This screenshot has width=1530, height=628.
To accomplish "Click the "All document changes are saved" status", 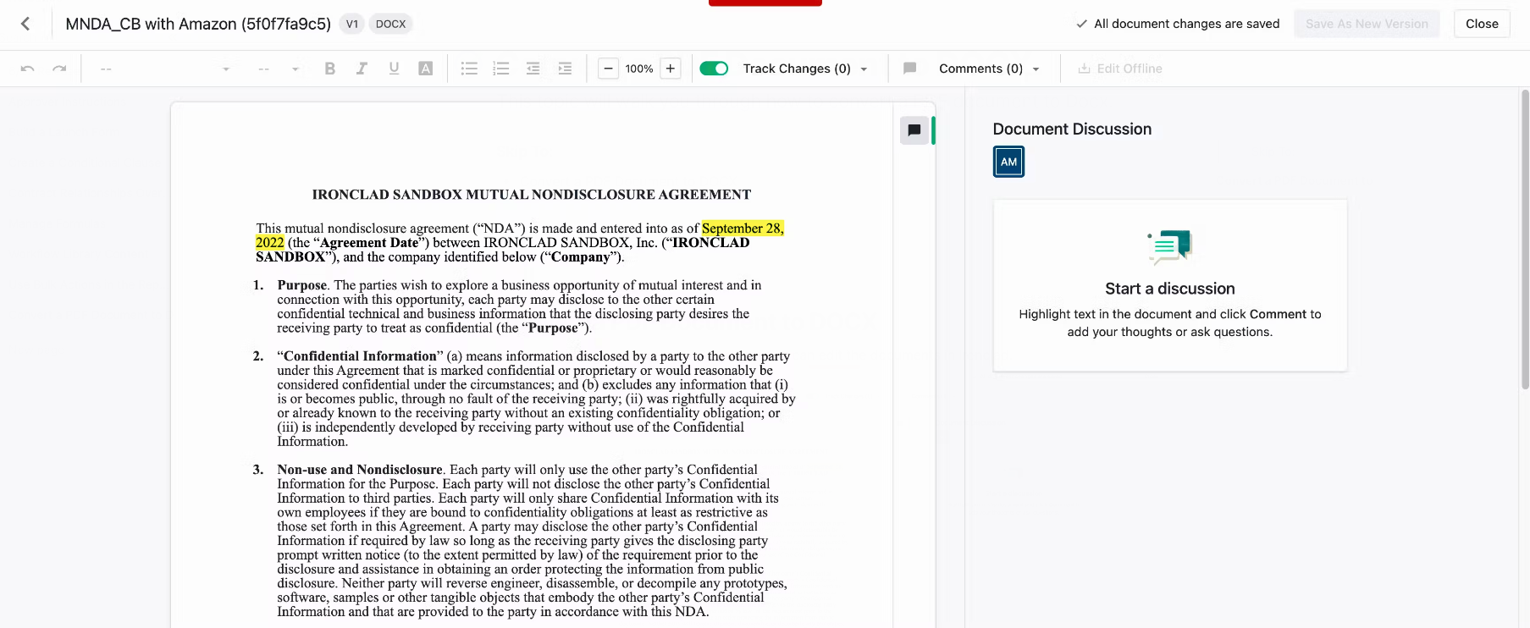I will [1186, 24].
